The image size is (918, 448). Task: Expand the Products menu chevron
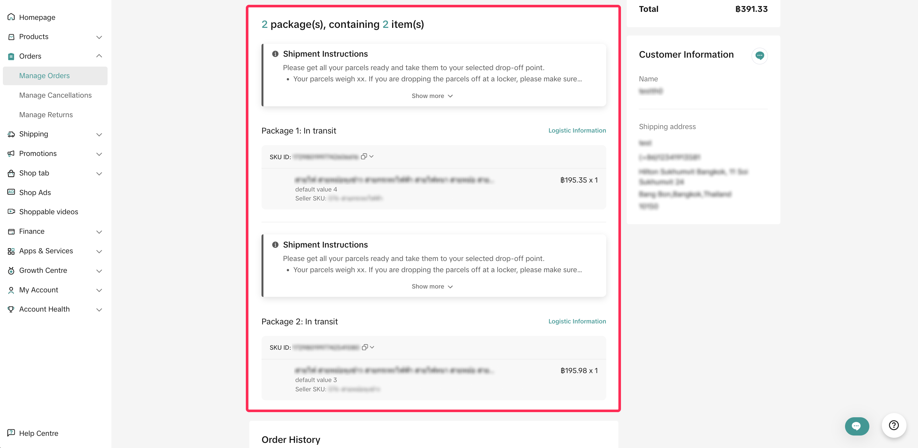point(99,37)
